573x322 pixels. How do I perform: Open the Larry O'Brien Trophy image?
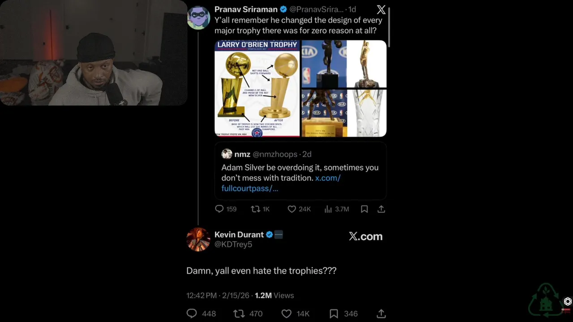[x=257, y=88]
